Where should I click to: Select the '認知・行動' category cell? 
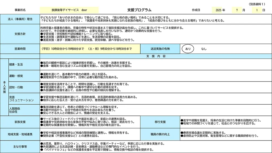(24, 88)
